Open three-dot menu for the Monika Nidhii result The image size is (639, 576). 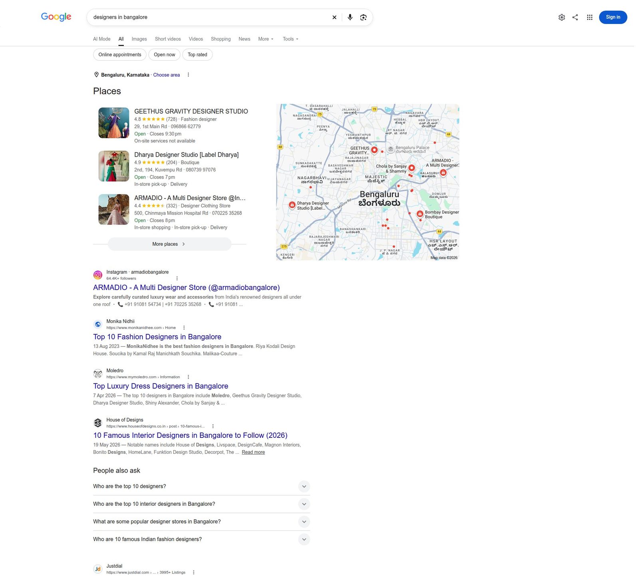(x=184, y=328)
